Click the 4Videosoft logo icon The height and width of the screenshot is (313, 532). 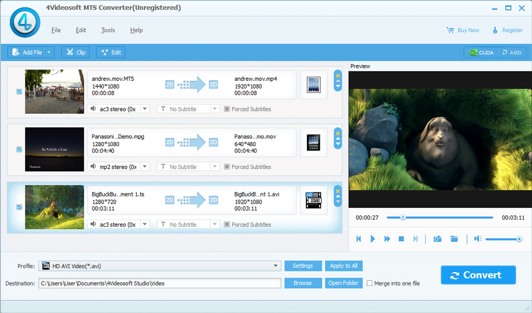click(25, 22)
